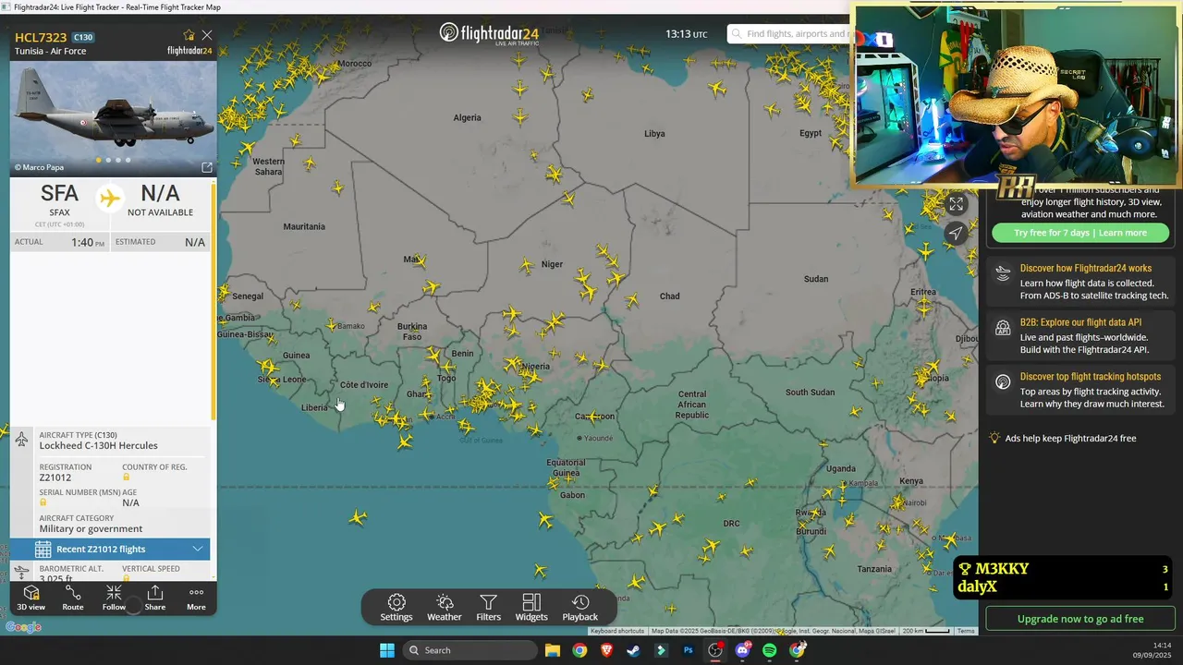
Task: Click the taskbar Search box
Action: (470, 650)
